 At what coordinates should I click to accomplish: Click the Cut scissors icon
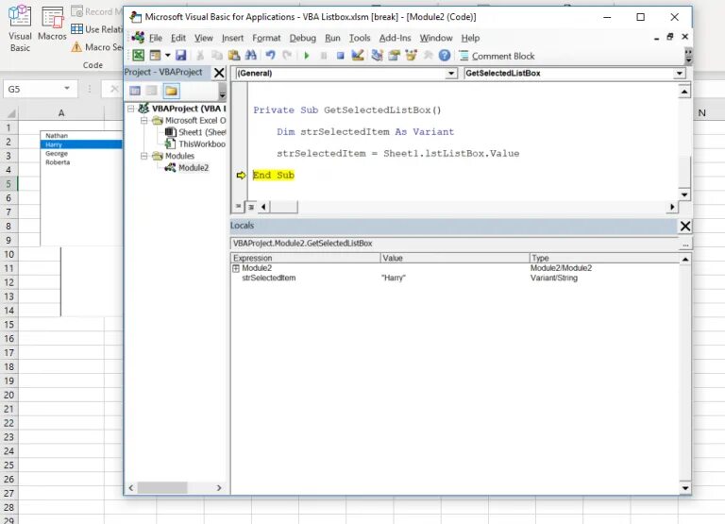point(200,56)
